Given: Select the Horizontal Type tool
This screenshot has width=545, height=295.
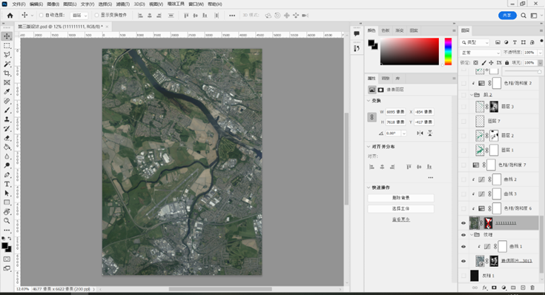Looking at the screenshot, I should pyautogui.click(x=7, y=184).
